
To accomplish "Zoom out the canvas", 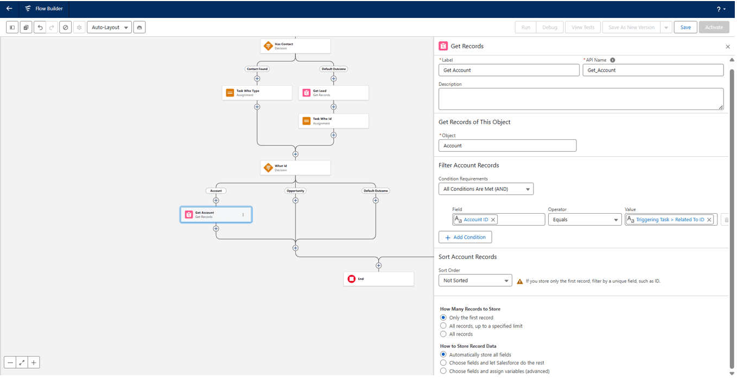I will click(10, 363).
